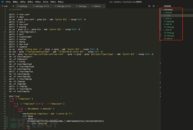This screenshot has height=130, width=193.
Task: Open 2start_jpg under the 2020-05 folder
Action: click(170, 33)
